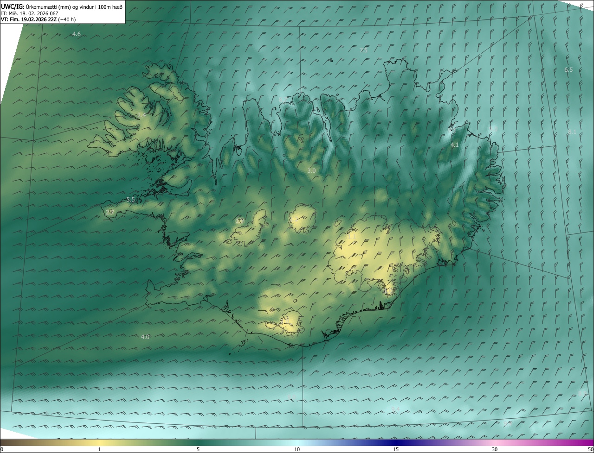Click the color scale tick label '1'

point(99,449)
